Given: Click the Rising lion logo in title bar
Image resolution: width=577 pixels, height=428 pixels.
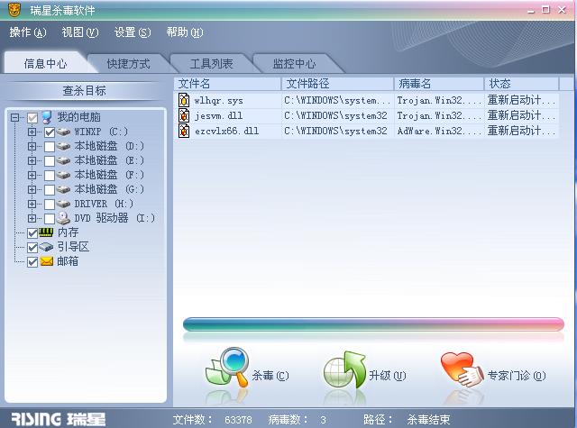Looking at the screenshot, I should (x=14, y=10).
